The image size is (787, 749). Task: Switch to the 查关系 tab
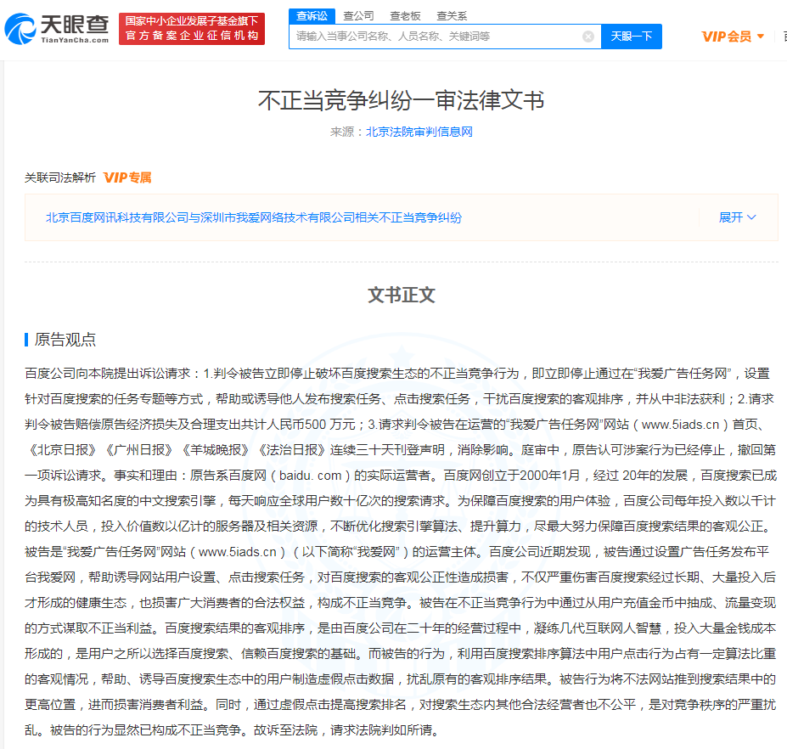click(x=452, y=16)
